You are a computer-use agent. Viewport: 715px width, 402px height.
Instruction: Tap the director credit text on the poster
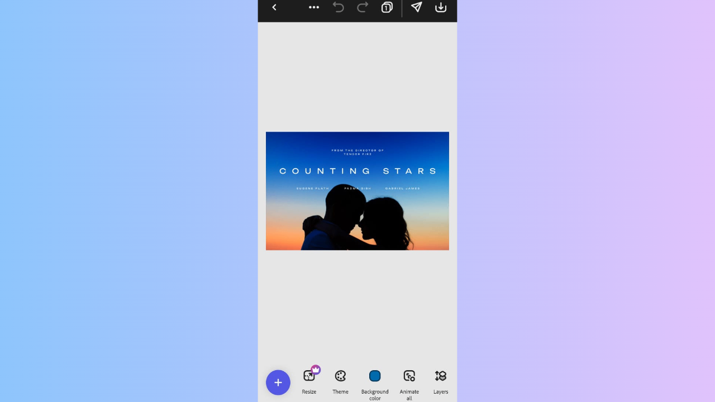click(357, 152)
